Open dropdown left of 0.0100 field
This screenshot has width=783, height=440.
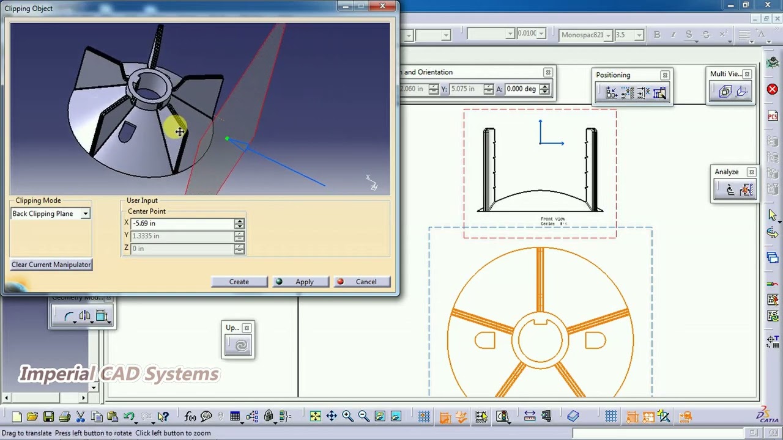coord(510,35)
